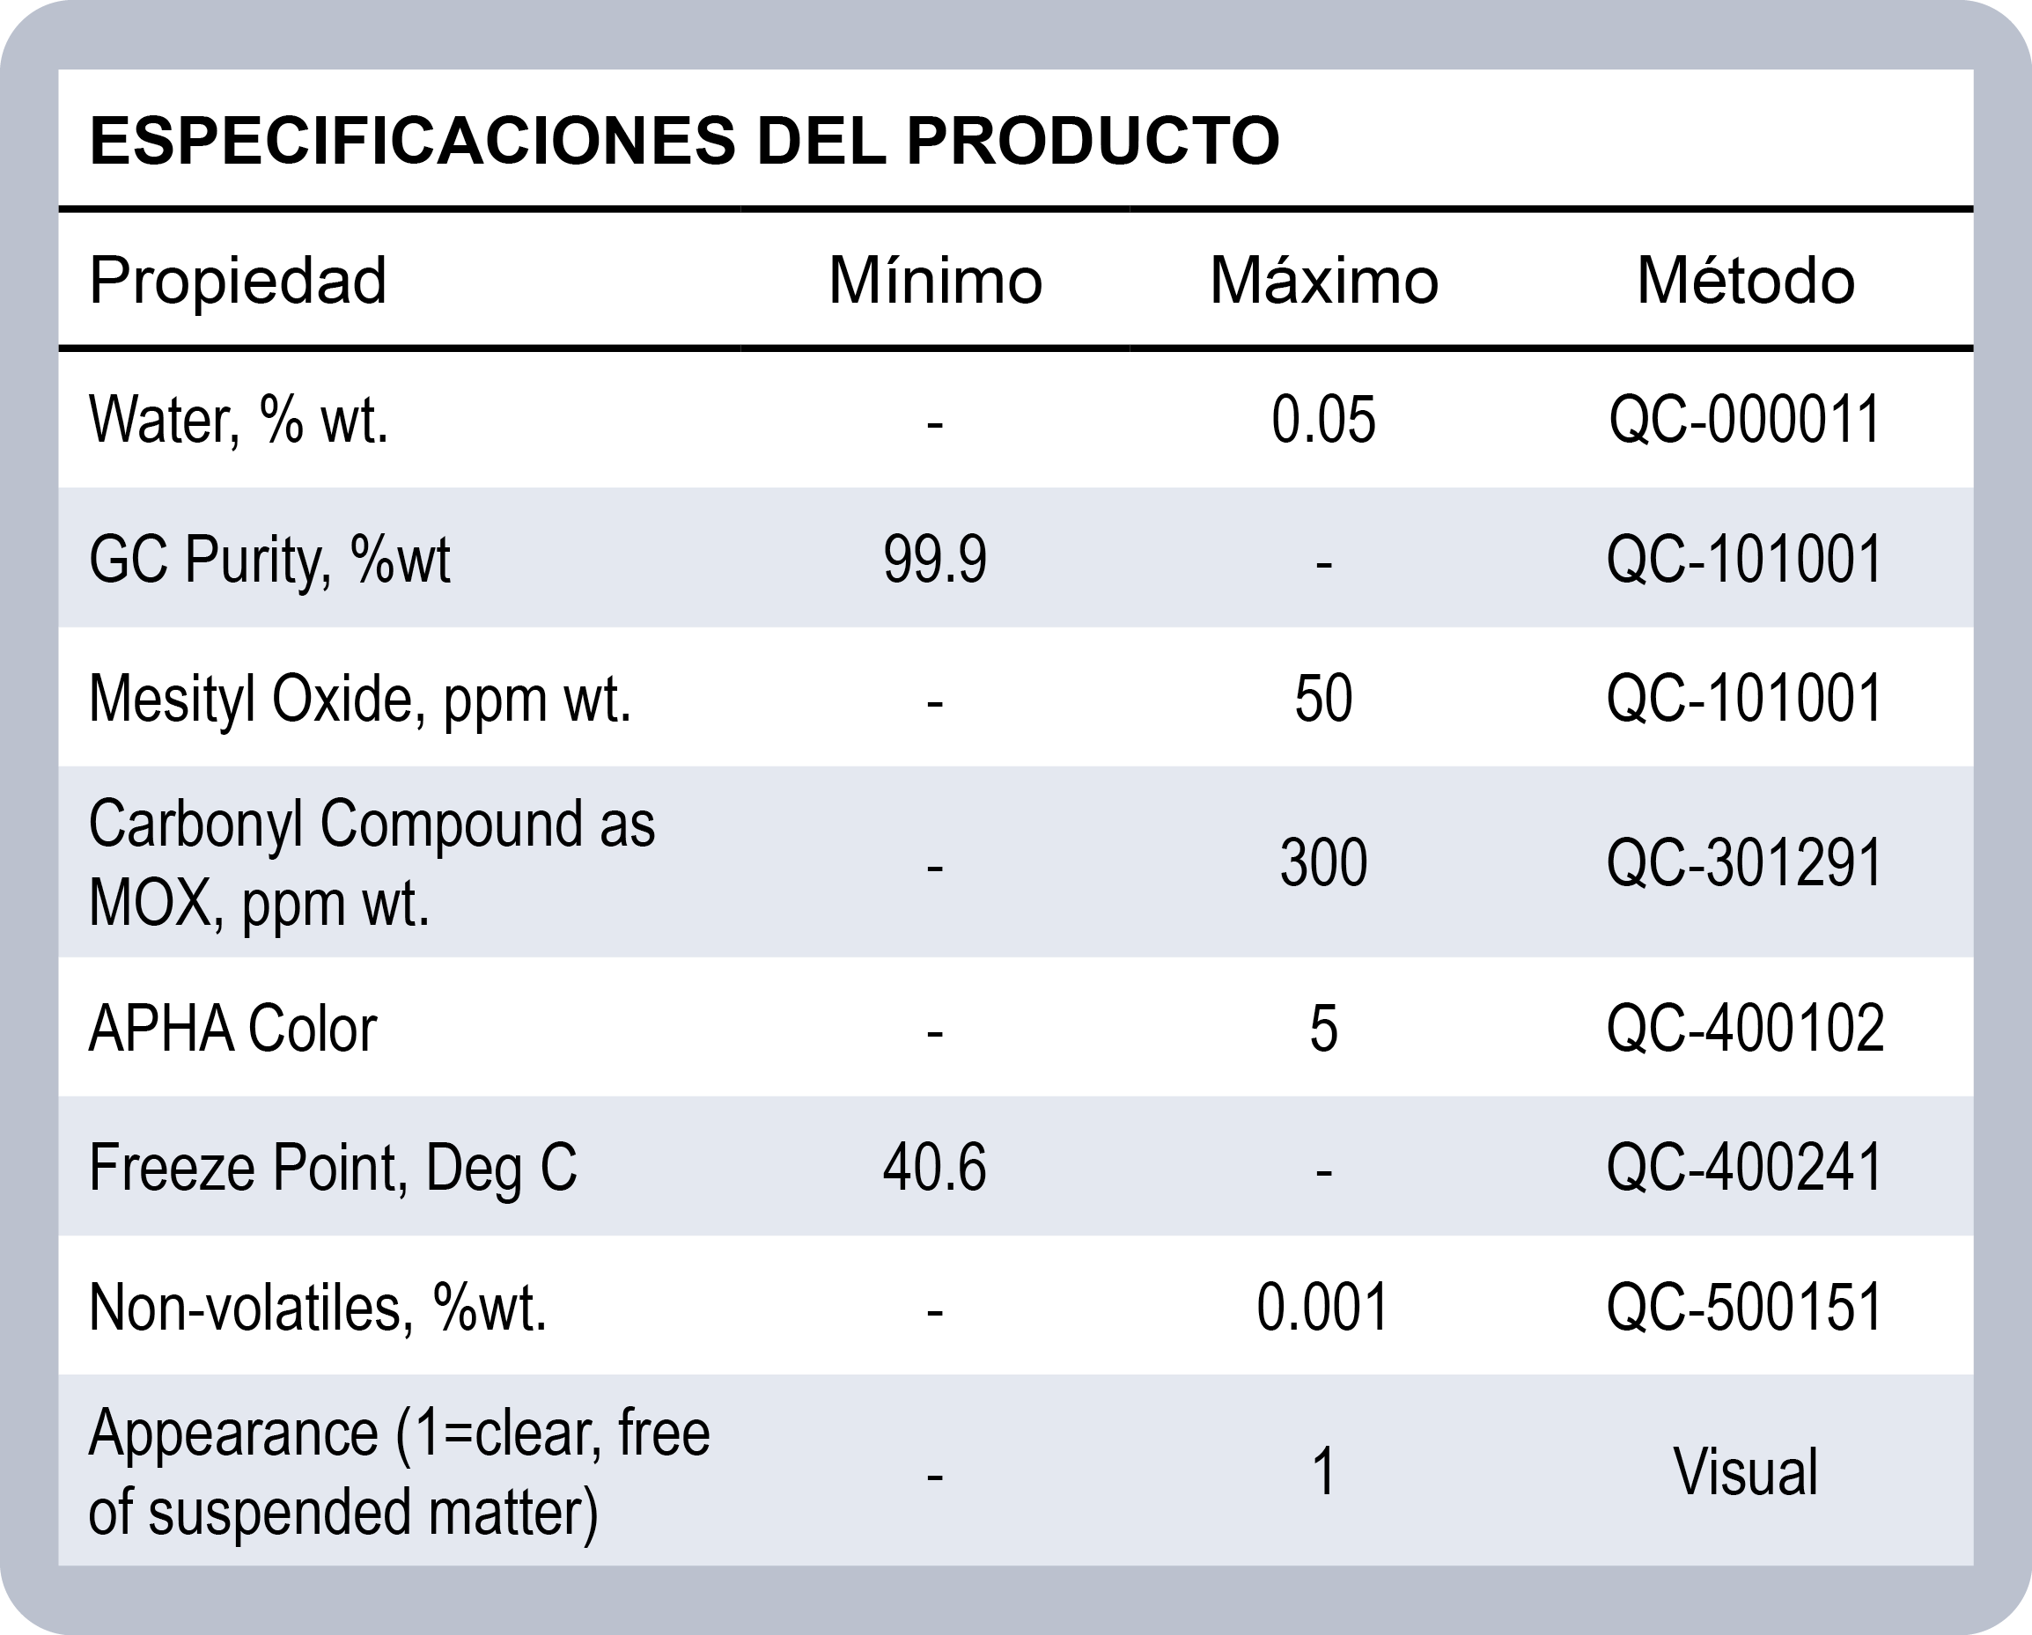
Task: Select the 'GC Purity, %wt' row label
Action: click(x=269, y=559)
